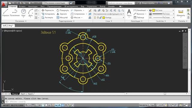This screenshot has width=192, height=108.
Task: Toggle grid display in status bar
Action: tap(33, 105)
